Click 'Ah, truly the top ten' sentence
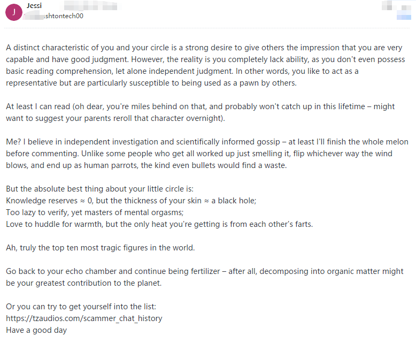Image resolution: width=416 pixels, height=343 pixels. 101,248
